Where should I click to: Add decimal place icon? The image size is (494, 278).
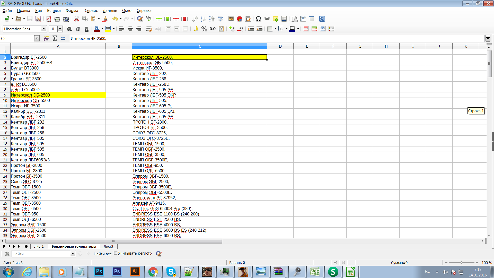[x=232, y=29]
